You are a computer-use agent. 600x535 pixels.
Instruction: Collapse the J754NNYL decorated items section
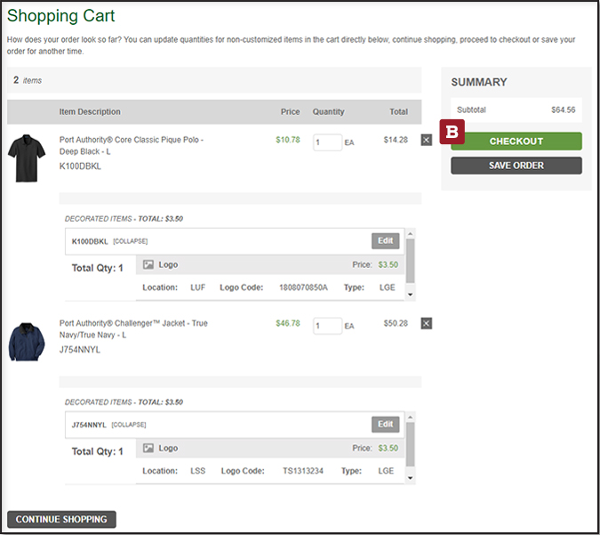[x=130, y=425]
